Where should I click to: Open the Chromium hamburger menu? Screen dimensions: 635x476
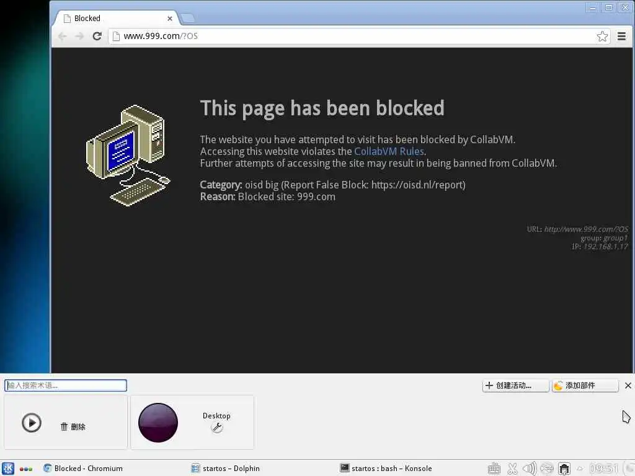[x=621, y=36]
